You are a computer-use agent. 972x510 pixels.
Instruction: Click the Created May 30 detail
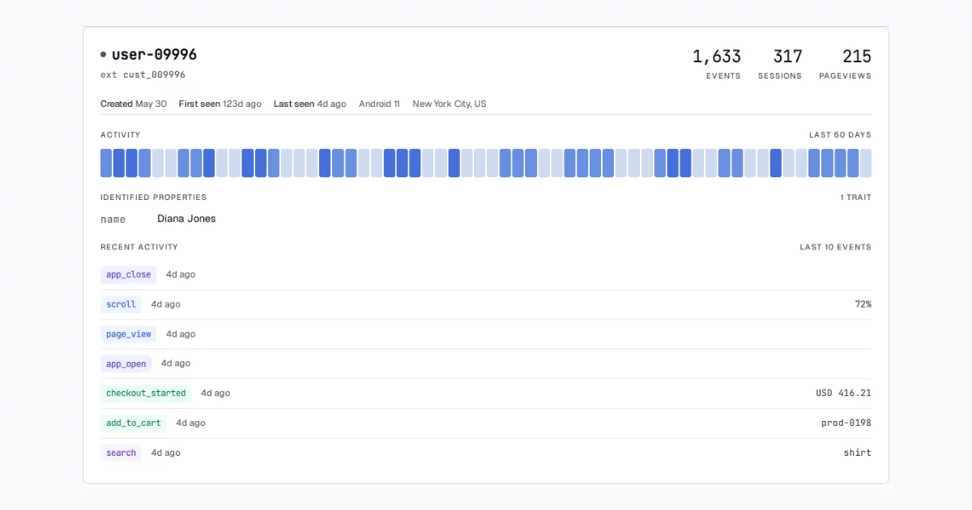(134, 104)
